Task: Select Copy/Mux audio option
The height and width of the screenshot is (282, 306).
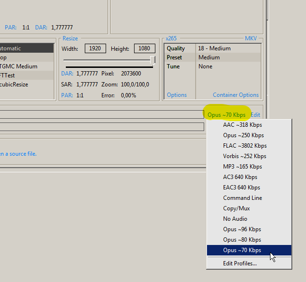Action: tap(249, 208)
